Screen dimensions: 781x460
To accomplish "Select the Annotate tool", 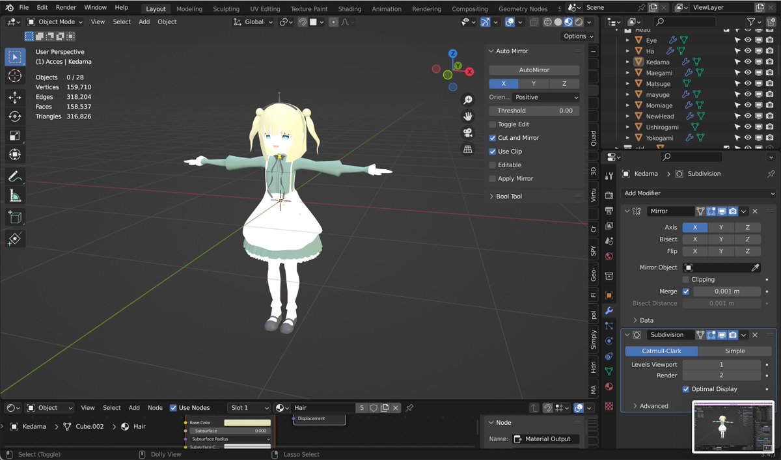I will point(15,176).
